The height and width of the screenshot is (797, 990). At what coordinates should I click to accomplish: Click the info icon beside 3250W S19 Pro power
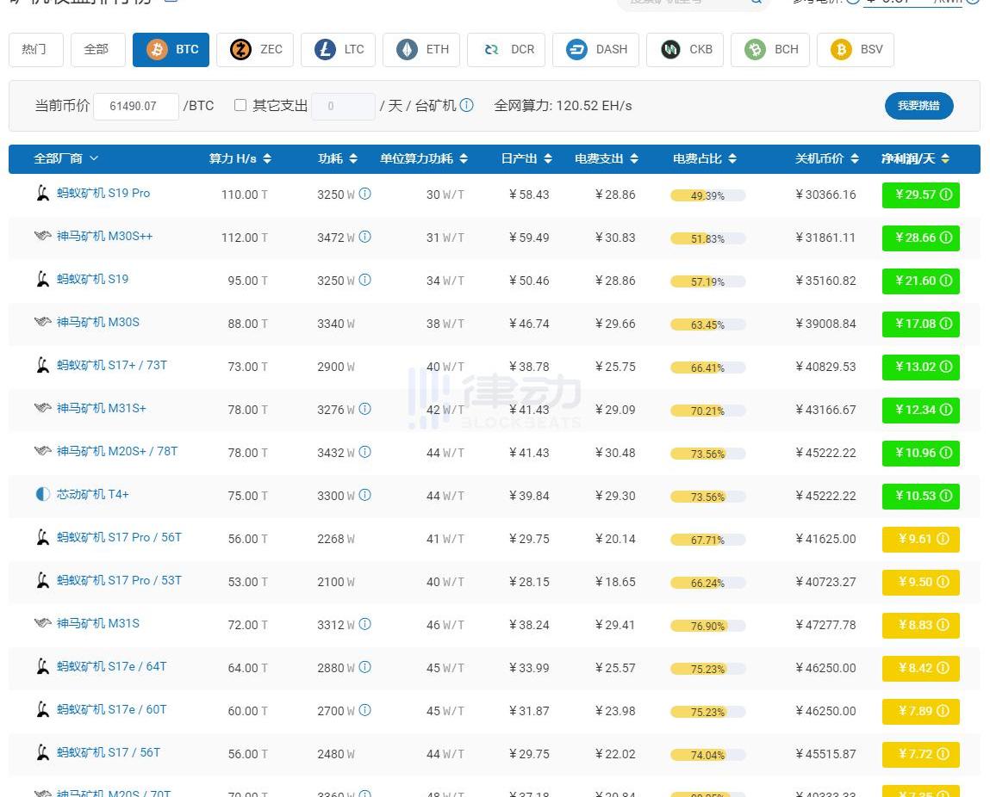click(364, 195)
